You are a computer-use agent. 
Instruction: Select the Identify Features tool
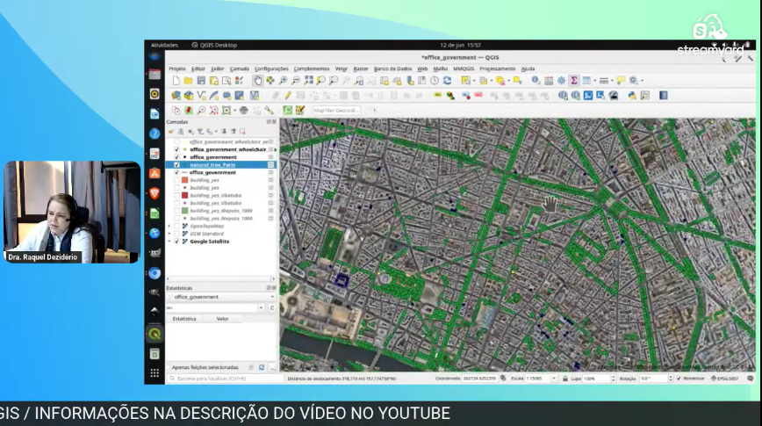[x=536, y=81]
